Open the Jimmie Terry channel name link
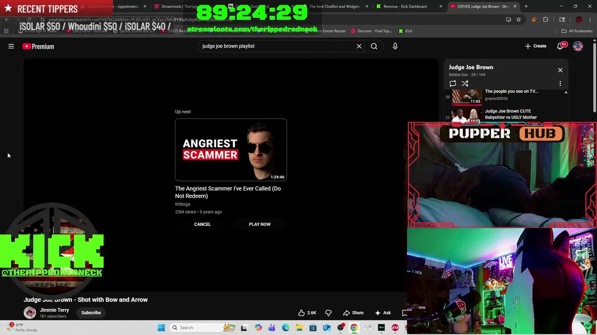 [54, 310]
